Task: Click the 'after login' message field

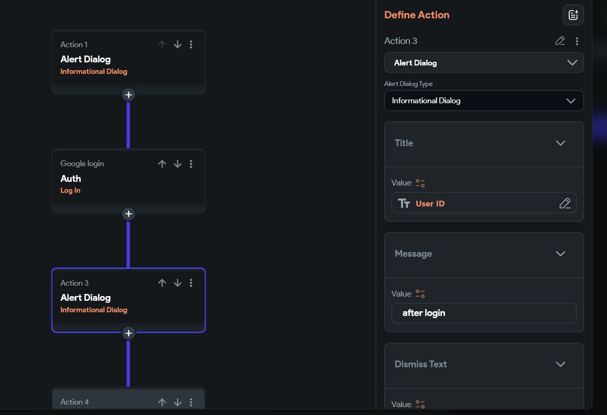Action: pos(483,313)
